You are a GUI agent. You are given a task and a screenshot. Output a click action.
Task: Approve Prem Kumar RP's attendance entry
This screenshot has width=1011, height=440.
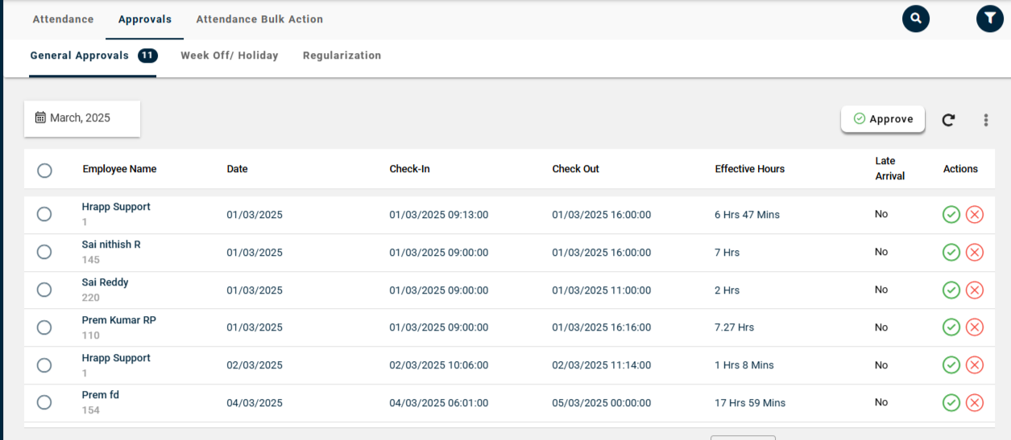[x=951, y=327]
